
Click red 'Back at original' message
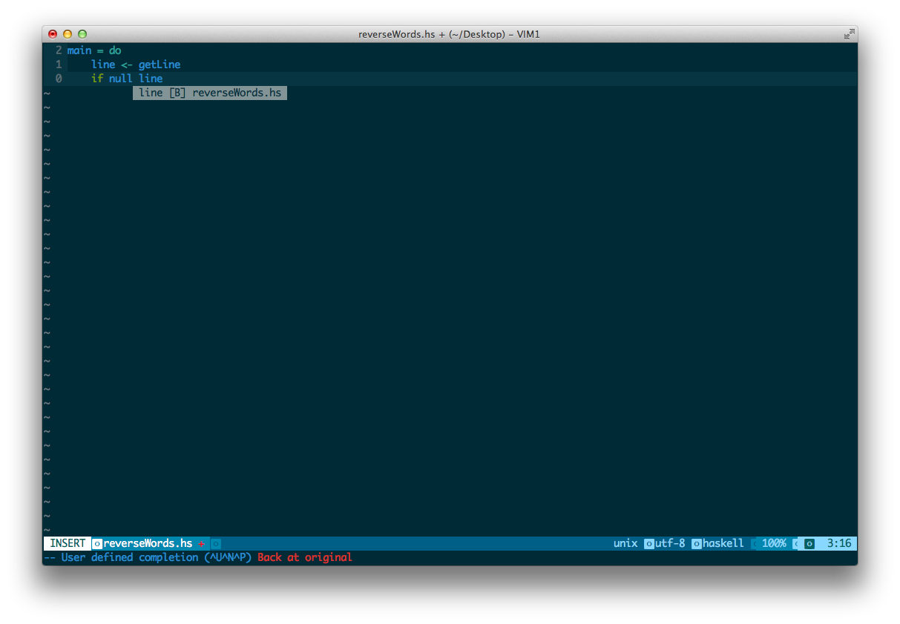[x=305, y=557]
